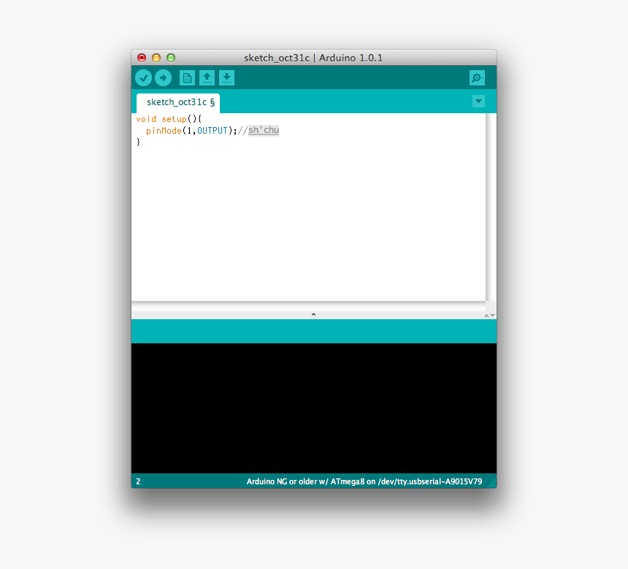Image resolution: width=628 pixels, height=569 pixels.
Task: Open the tab management dropdown arrow
Action: point(478,102)
